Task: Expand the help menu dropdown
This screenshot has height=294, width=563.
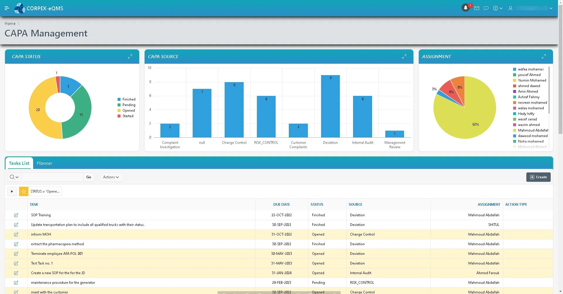Action: coord(498,8)
